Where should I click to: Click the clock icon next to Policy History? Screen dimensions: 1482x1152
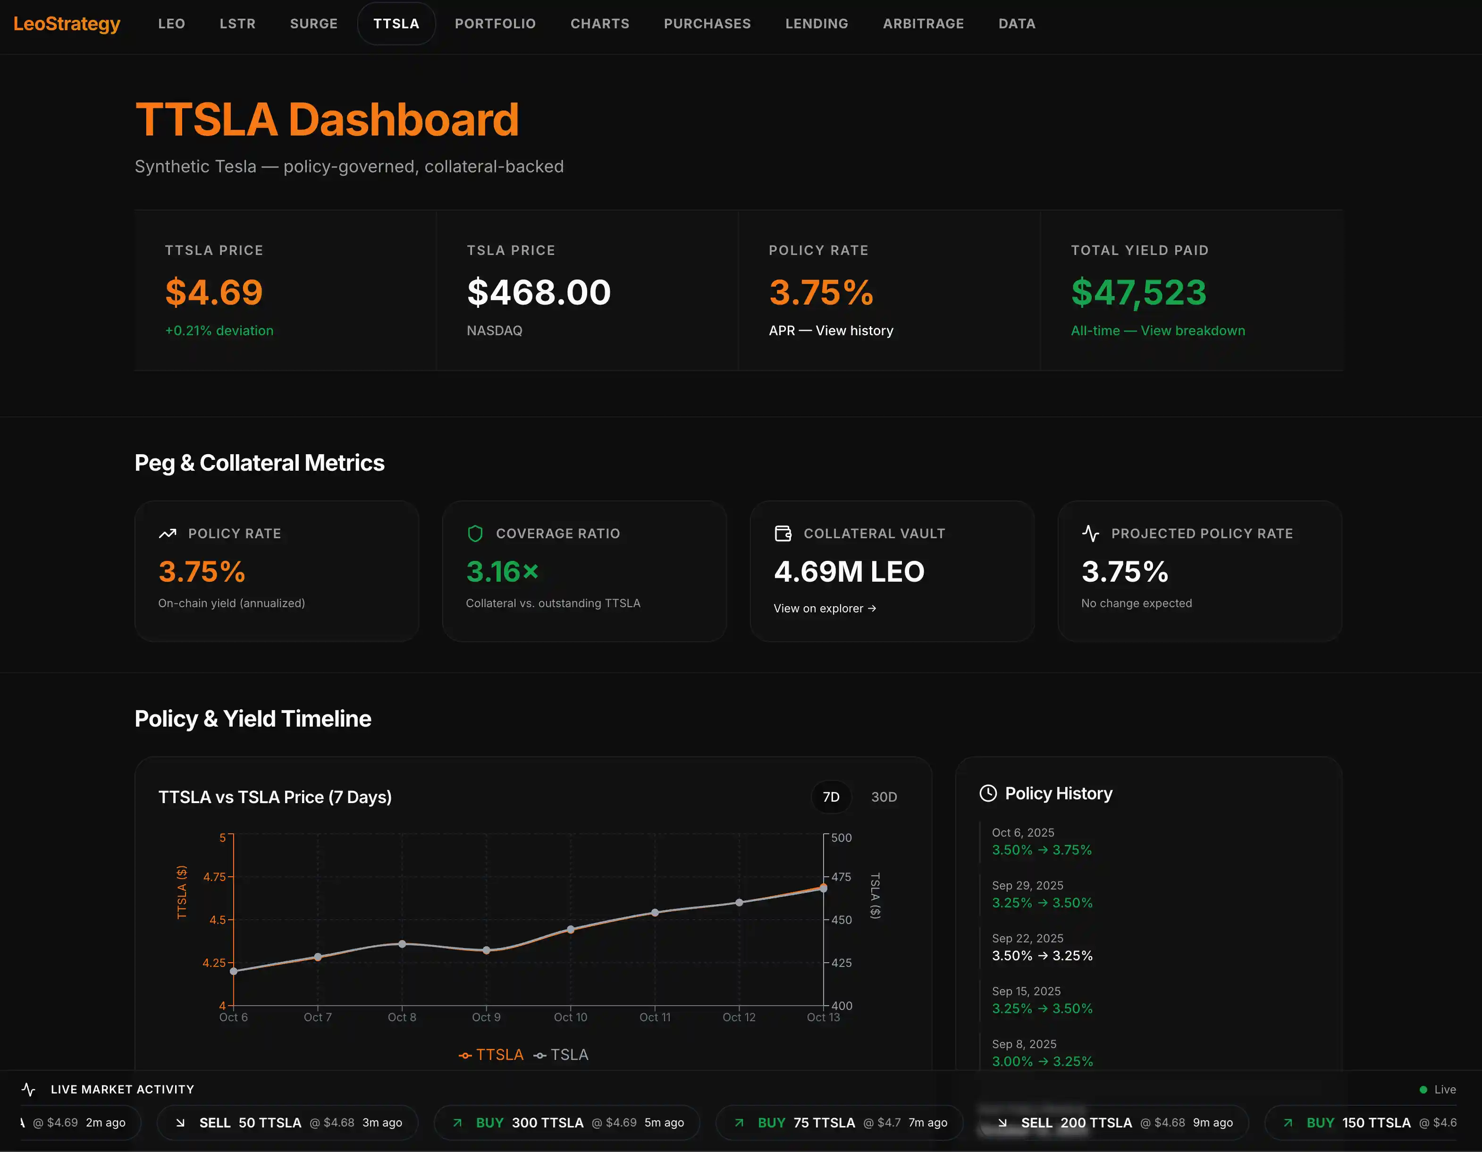pos(988,793)
